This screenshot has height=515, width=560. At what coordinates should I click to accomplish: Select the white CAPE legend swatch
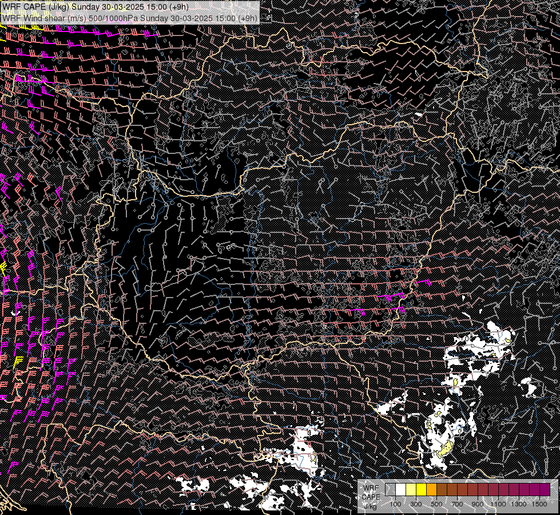401,490
